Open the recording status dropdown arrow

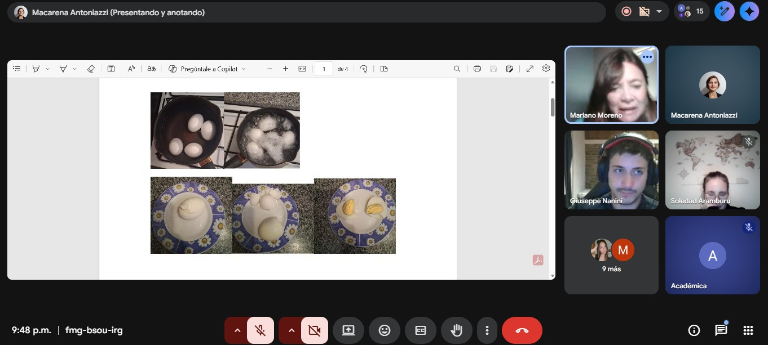click(x=659, y=11)
